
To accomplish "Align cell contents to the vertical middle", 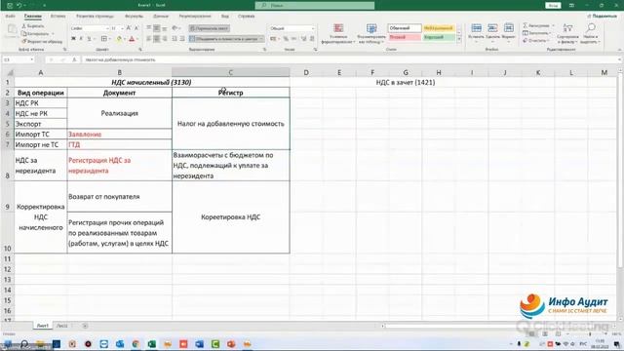I will [157, 28].
